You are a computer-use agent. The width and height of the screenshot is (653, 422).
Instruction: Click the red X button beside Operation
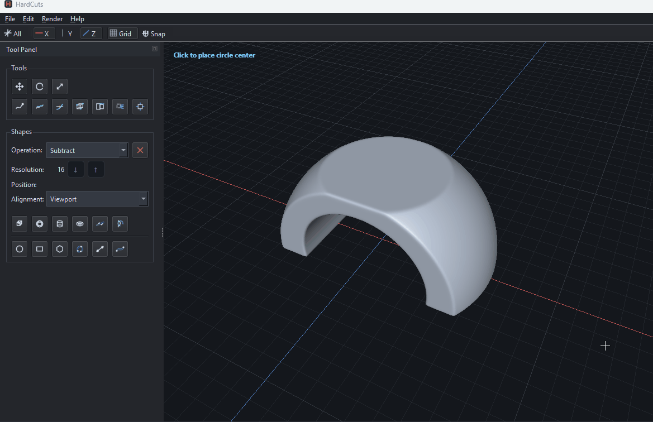pyautogui.click(x=140, y=150)
